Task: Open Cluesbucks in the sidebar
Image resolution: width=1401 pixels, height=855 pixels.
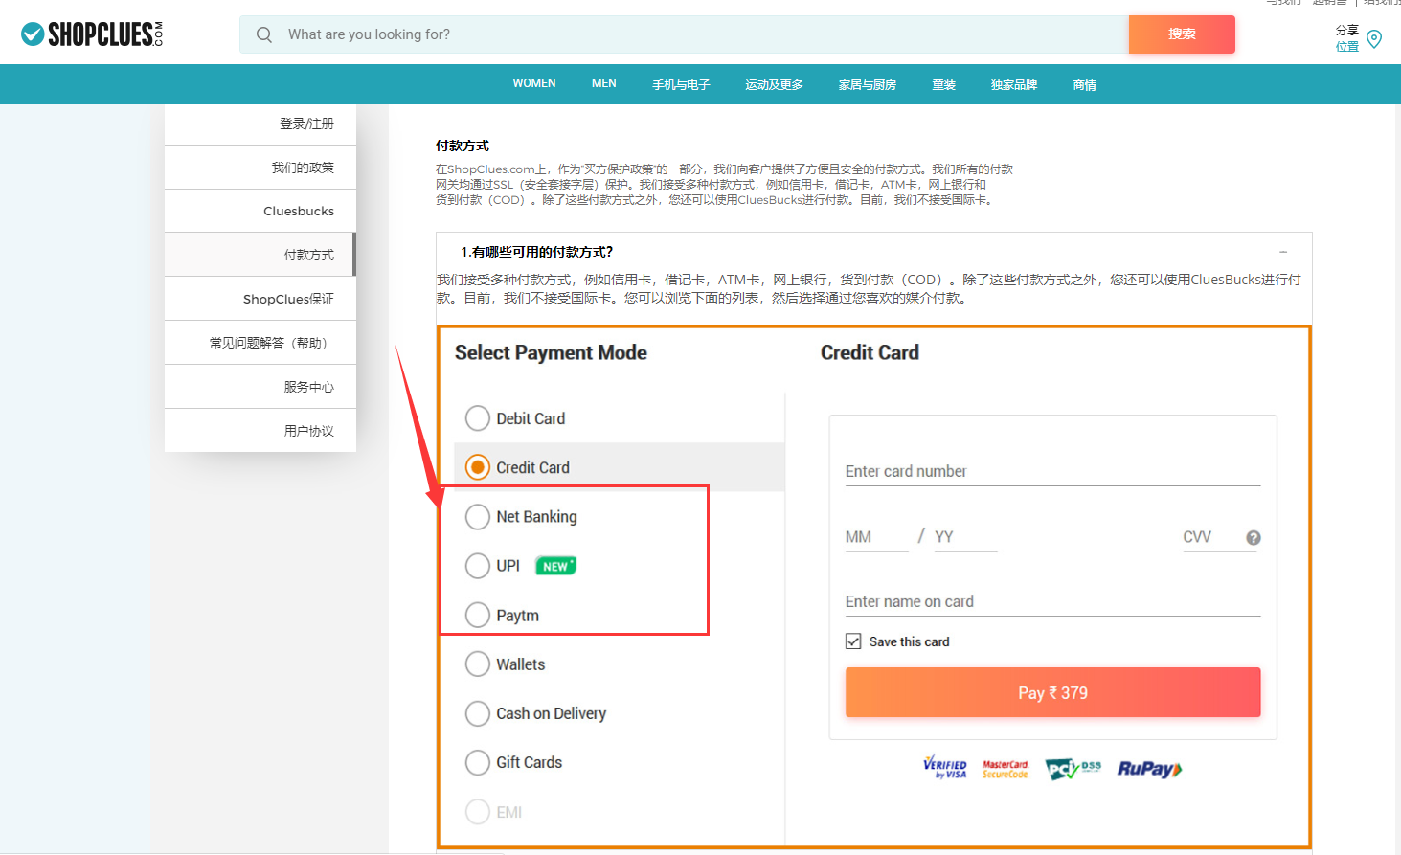Action: [x=299, y=212]
